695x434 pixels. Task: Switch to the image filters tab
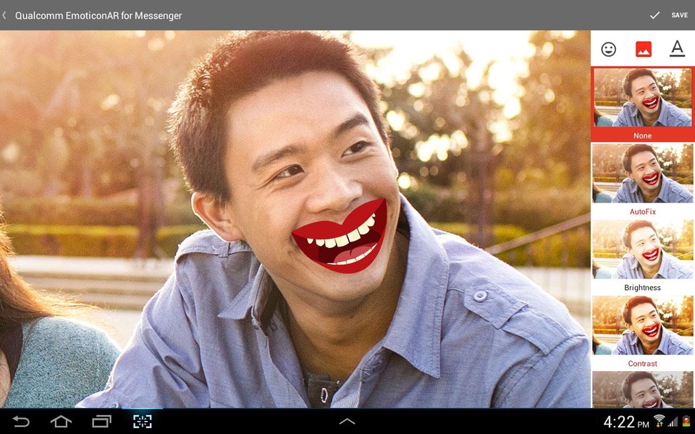coord(643,49)
